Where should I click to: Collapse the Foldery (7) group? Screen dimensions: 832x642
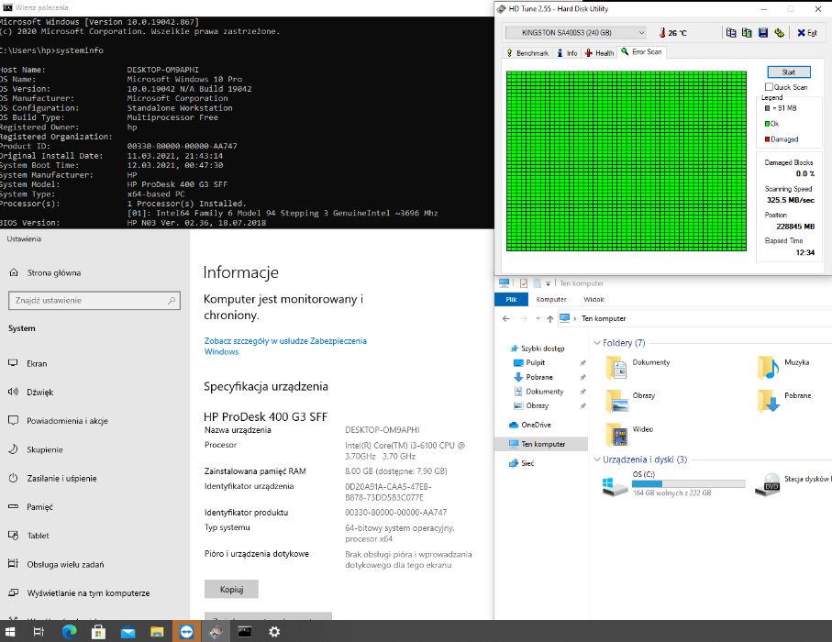coord(597,343)
